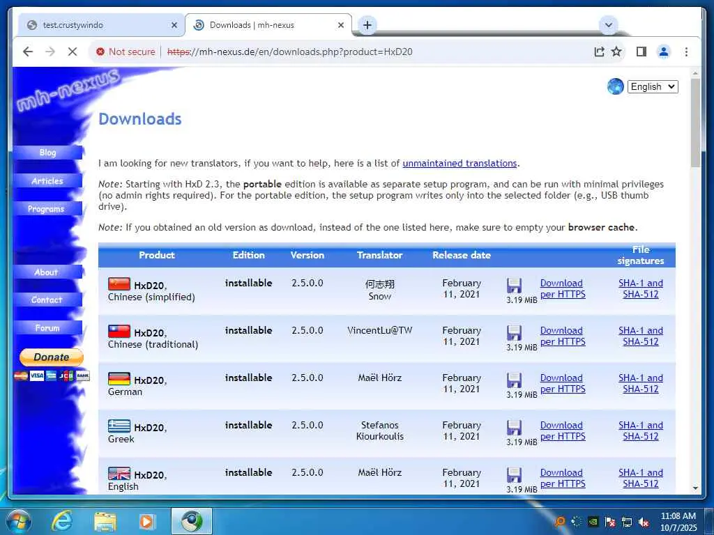Click the Release date column header

tap(462, 255)
